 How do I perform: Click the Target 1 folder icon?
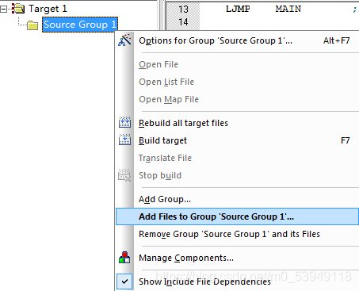(x=18, y=9)
